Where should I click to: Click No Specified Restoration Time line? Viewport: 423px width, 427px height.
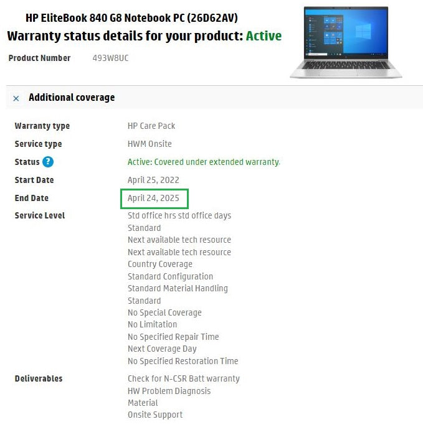pos(183,361)
